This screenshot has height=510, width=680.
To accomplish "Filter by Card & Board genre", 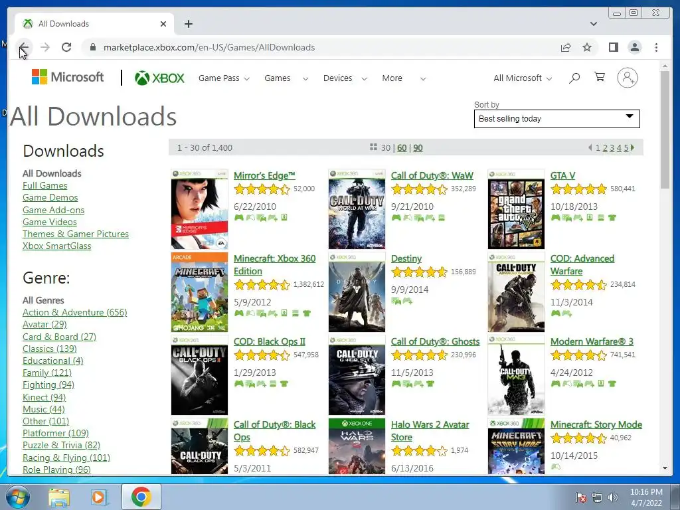I will tap(59, 337).
